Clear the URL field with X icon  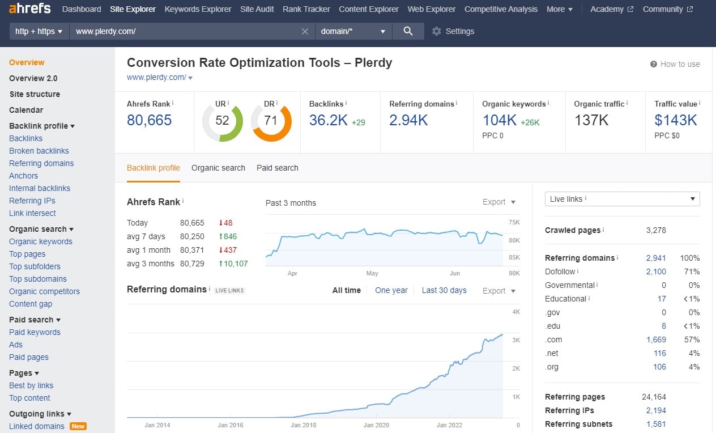point(305,31)
